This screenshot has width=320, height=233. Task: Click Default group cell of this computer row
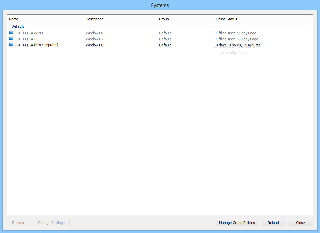(x=165, y=45)
